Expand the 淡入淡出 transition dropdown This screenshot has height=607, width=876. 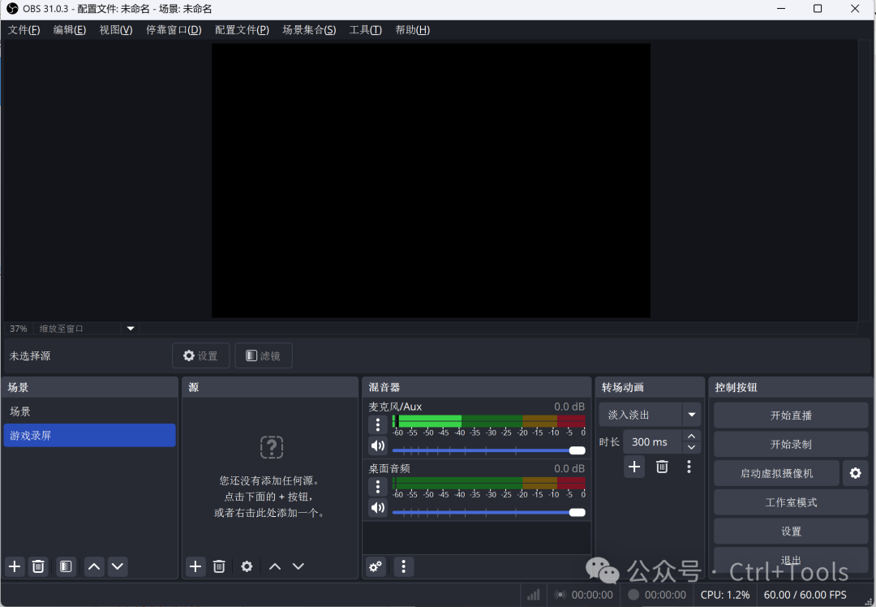pyautogui.click(x=692, y=415)
